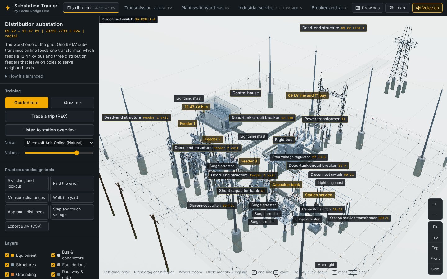Open the Transmission 230/69 kV tab

click(x=148, y=8)
